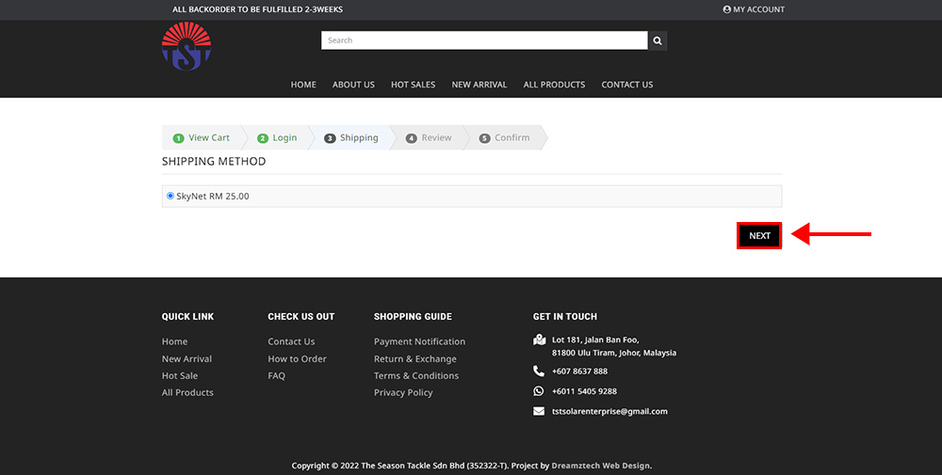This screenshot has width=942, height=475.
Task: Open Home link under Quick Link
Action: click(175, 341)
